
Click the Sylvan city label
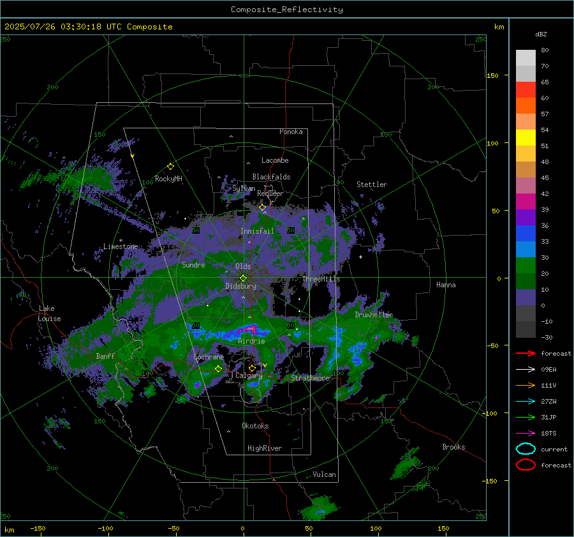tap(244, 188)
